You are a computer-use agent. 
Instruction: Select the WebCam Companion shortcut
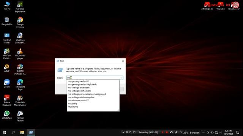tap(20, 38)
